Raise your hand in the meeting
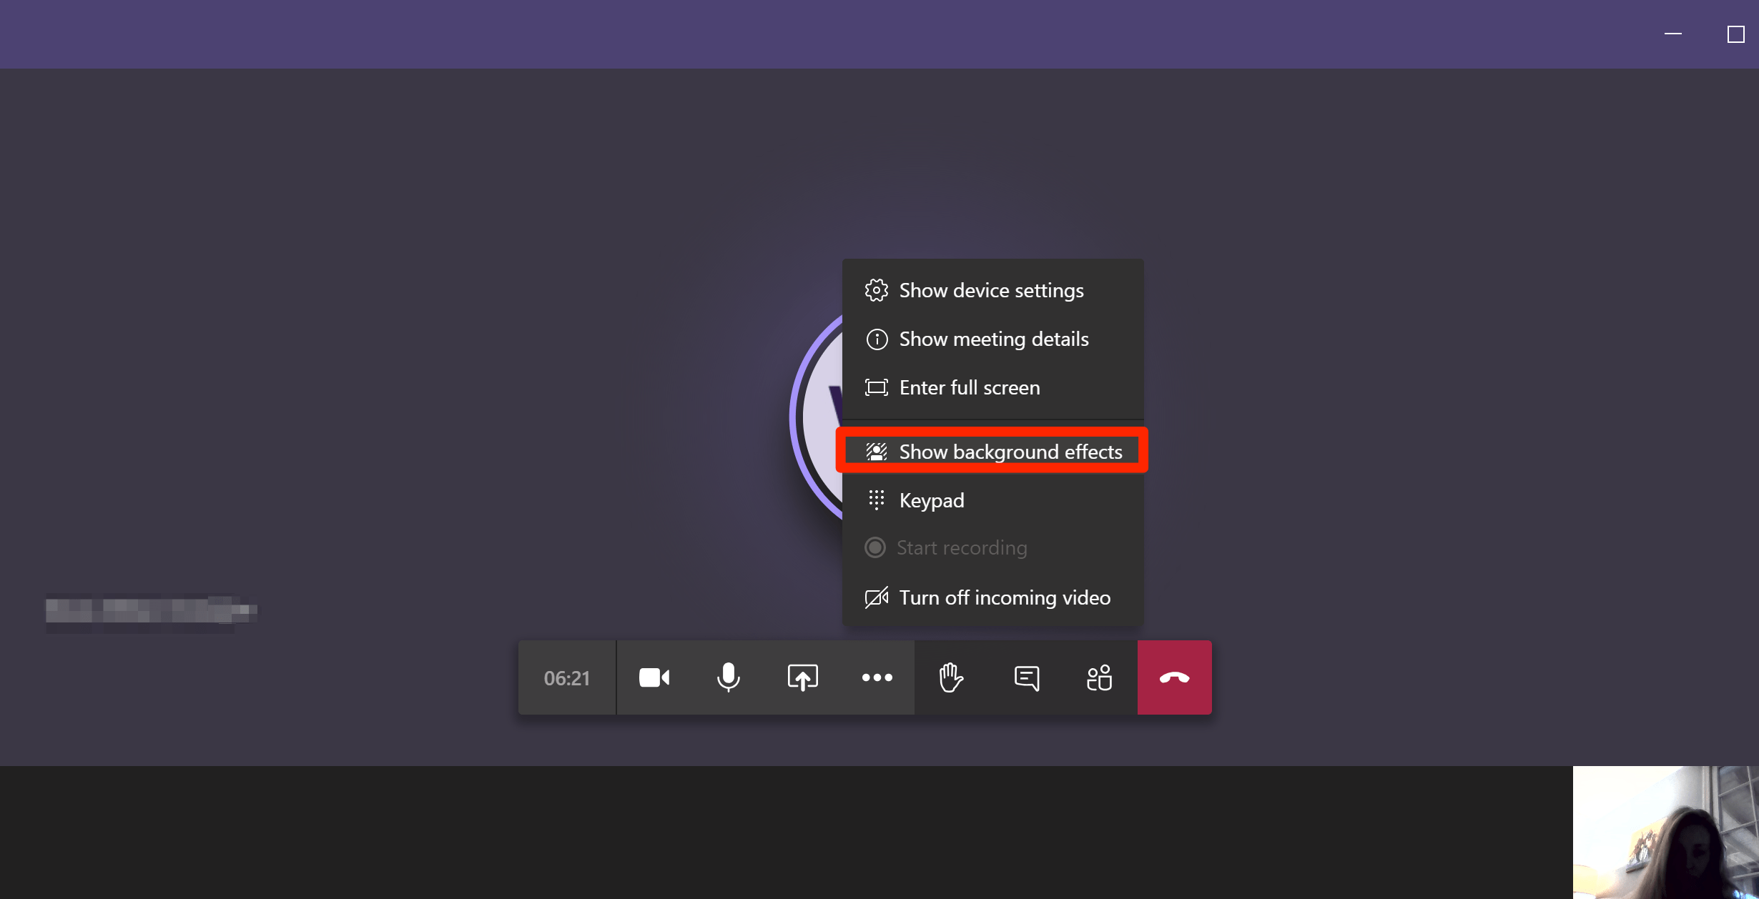The width and height of the screenshot is (1759, 899). click(x=951, y=677)
